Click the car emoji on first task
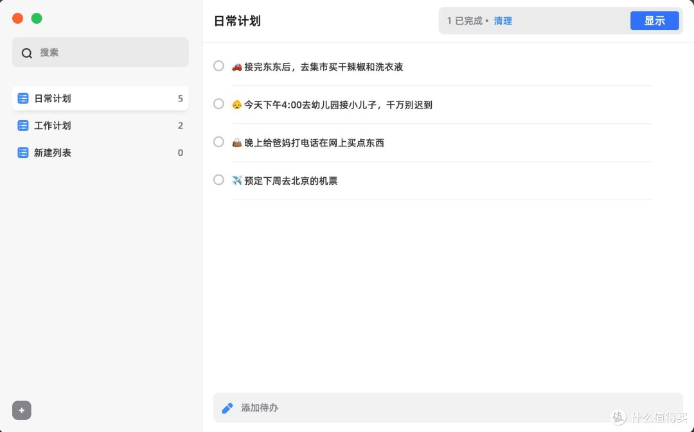The width and height of the screenshot is (694, 432). [x=236, y=67]
